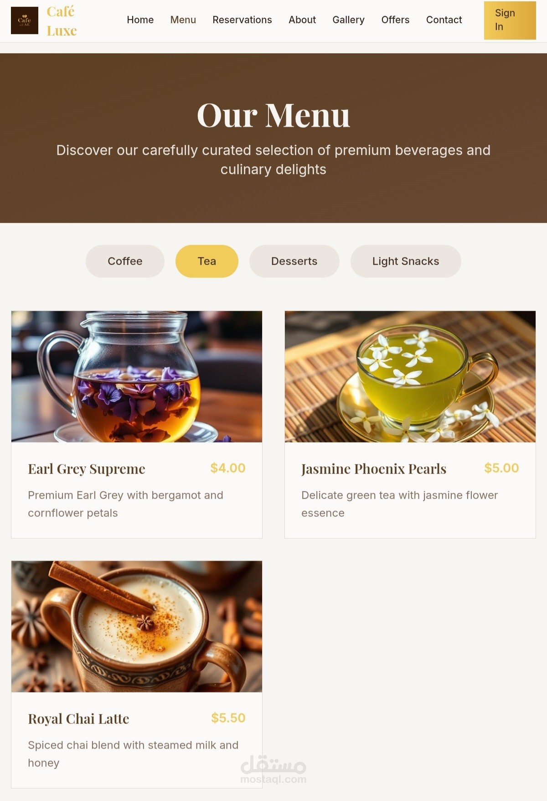
Task: Open the Jasmine green tea photo
Action: pyautogui.click(x=410, y=377)
